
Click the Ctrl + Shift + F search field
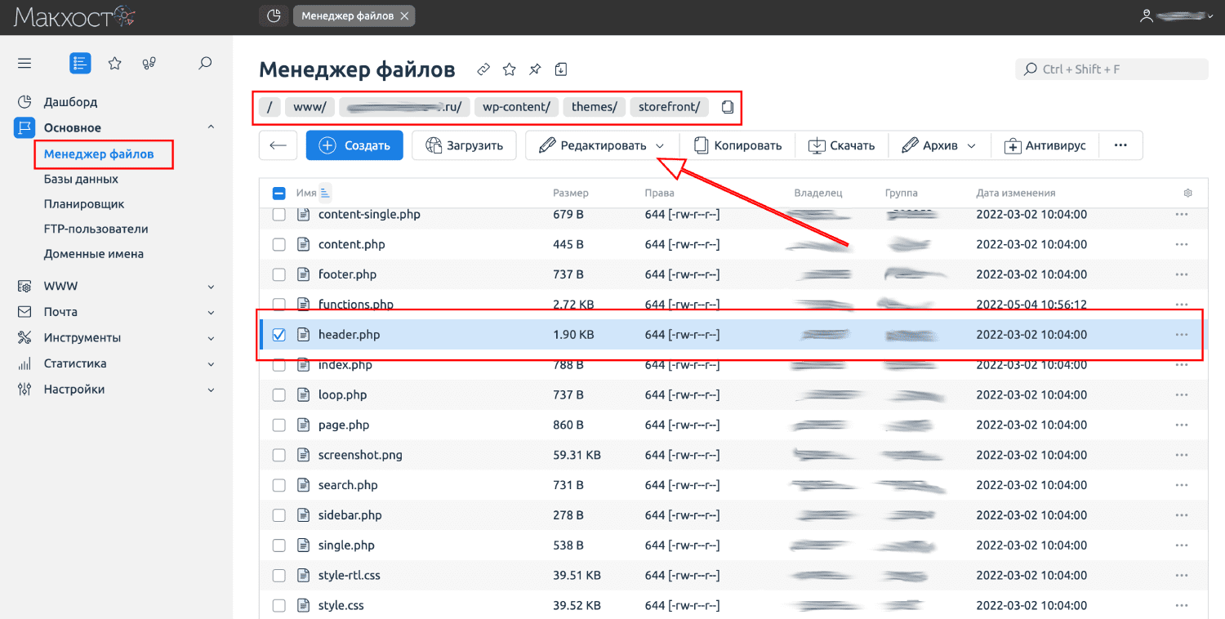pos(1111,69)
